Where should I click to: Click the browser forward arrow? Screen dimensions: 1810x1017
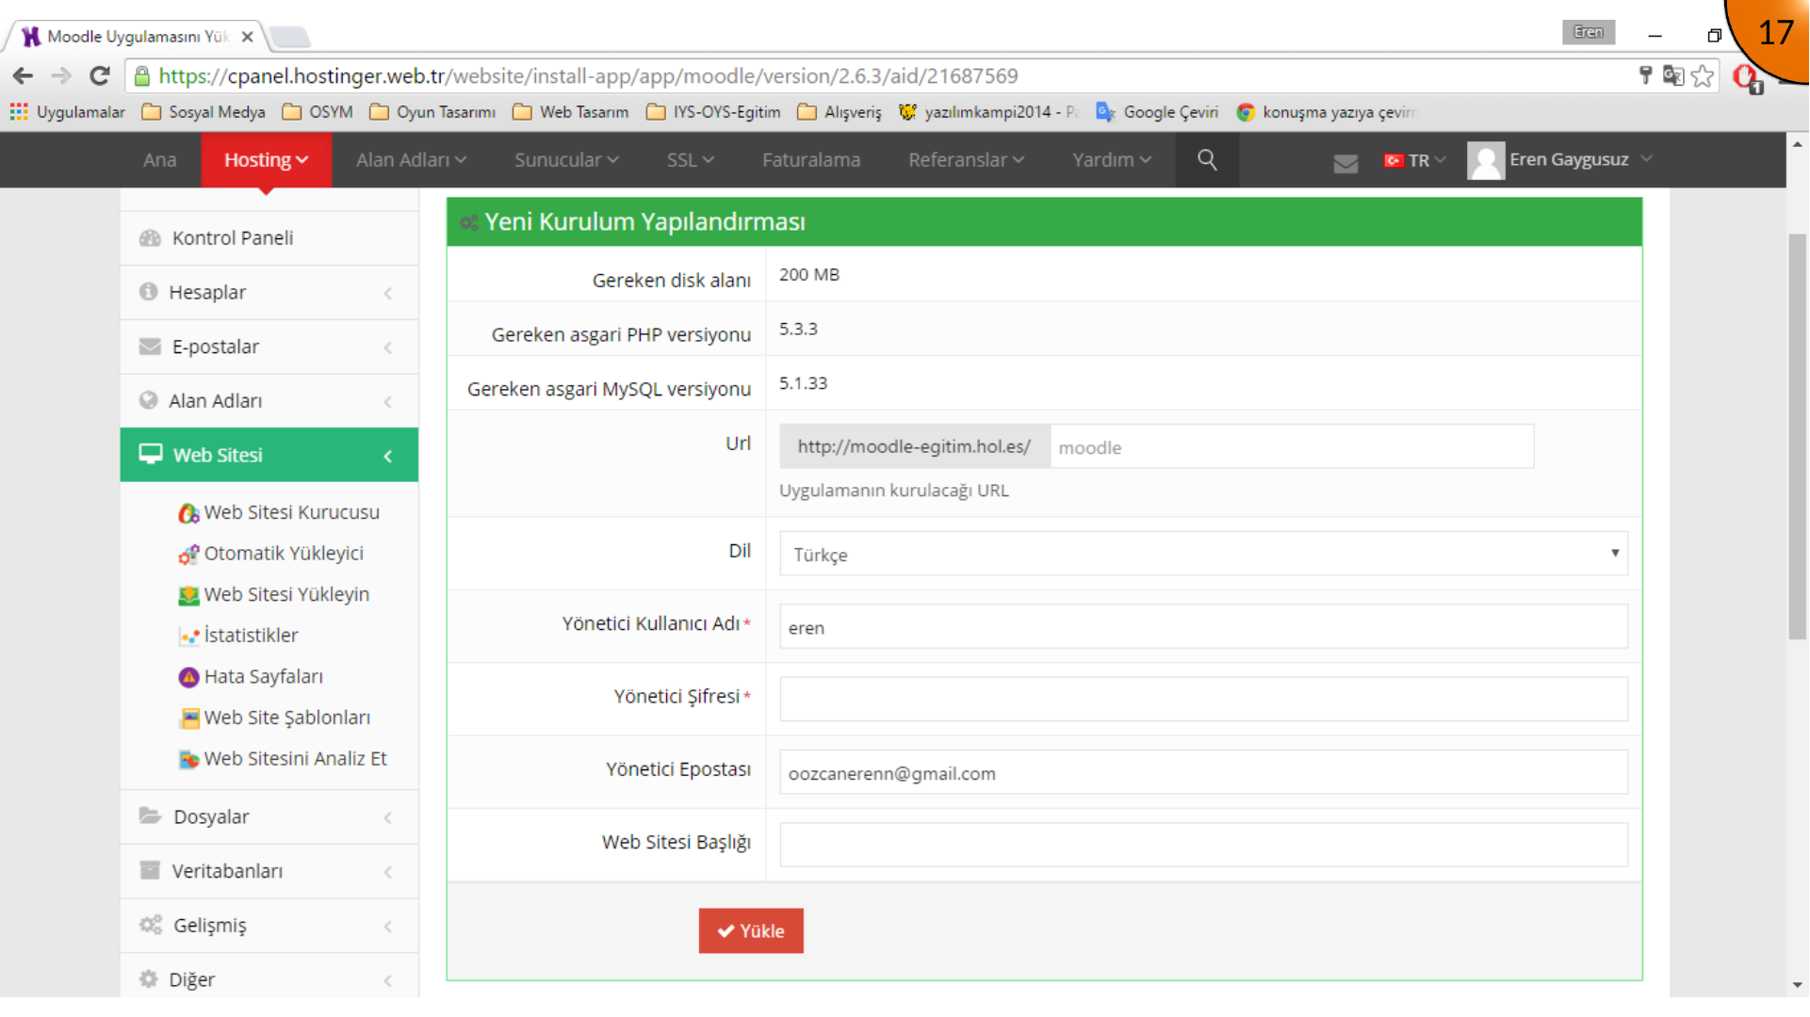[61, 76]
